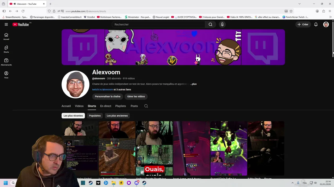The height and width of the screenshot is (187, 334).
Task: Open the Posts channel tab
Action: point(134,106)
